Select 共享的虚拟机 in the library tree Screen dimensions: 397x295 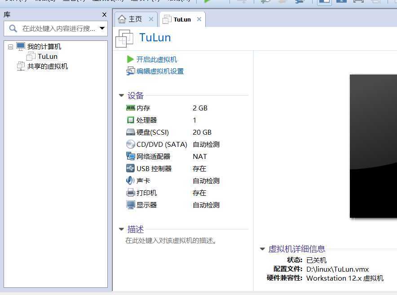pos(48,66)
